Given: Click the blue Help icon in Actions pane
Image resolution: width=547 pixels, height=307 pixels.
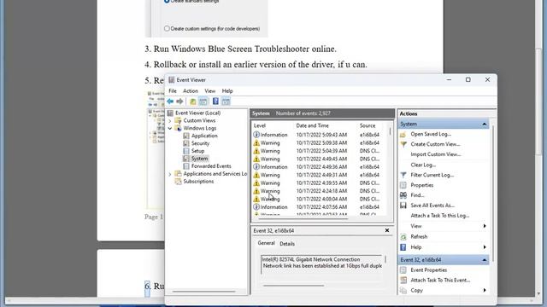Looking at the screenshot, I should pyautogui.click(x=403, y=247).
